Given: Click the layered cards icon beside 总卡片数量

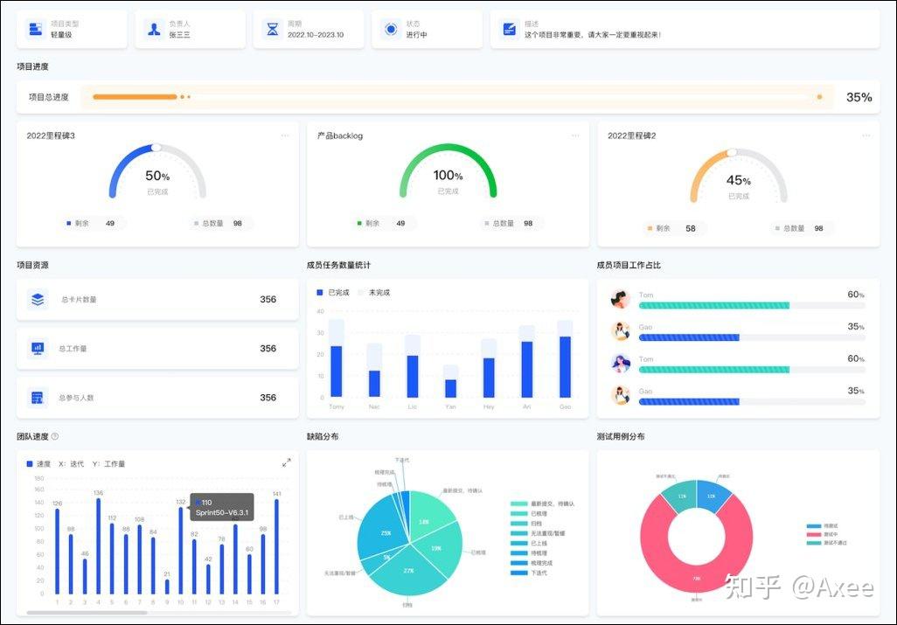Looking at the screenshot, I should 38,299.
